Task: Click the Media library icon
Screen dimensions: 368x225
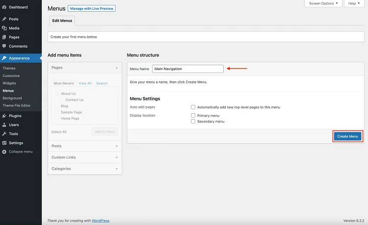Action: (4, 28)
